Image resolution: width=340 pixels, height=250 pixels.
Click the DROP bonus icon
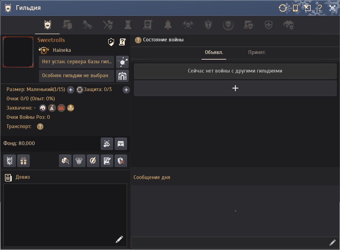(x=71, y=108)
